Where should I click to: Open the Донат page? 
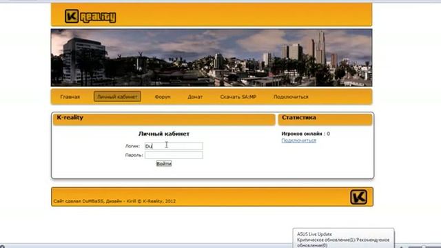click(x=195, y=96)
